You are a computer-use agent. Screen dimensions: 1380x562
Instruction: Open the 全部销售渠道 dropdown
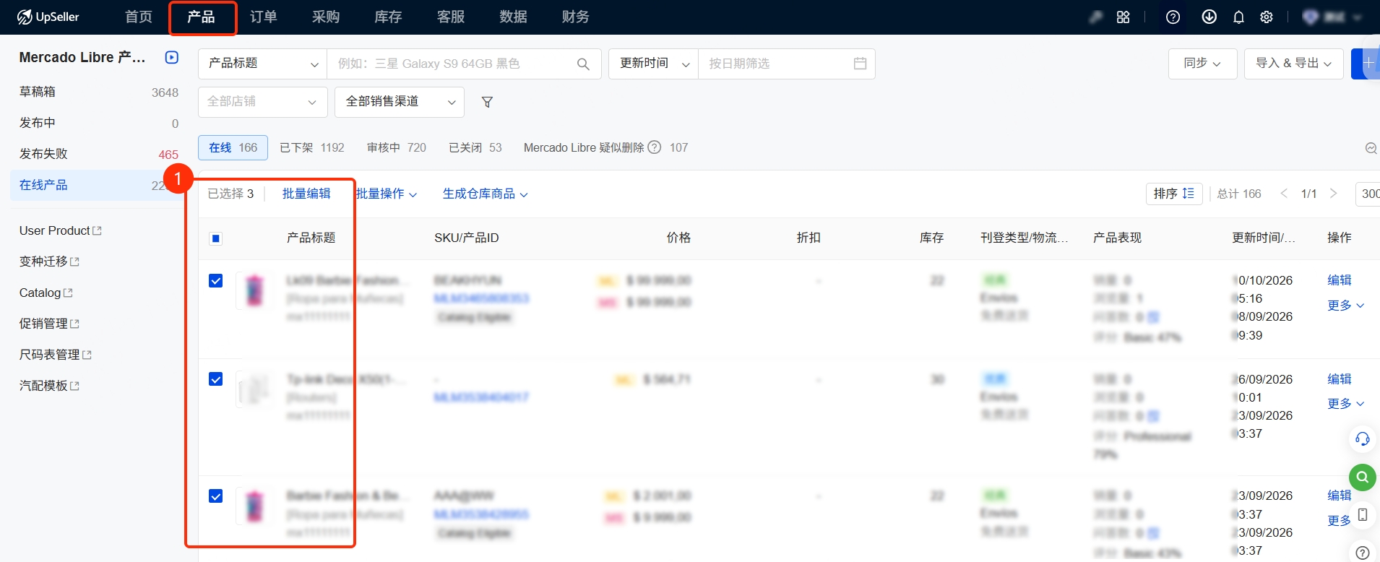click(x=400, y=102)
